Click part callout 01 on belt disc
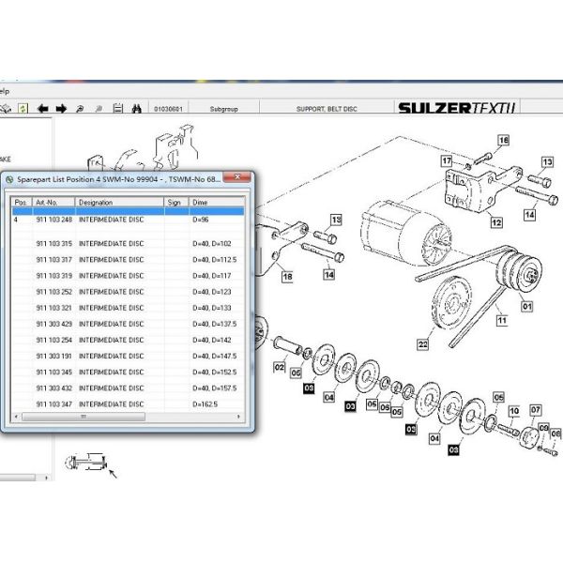The width and height of the screenshot is (563, 563). [526, 305]
